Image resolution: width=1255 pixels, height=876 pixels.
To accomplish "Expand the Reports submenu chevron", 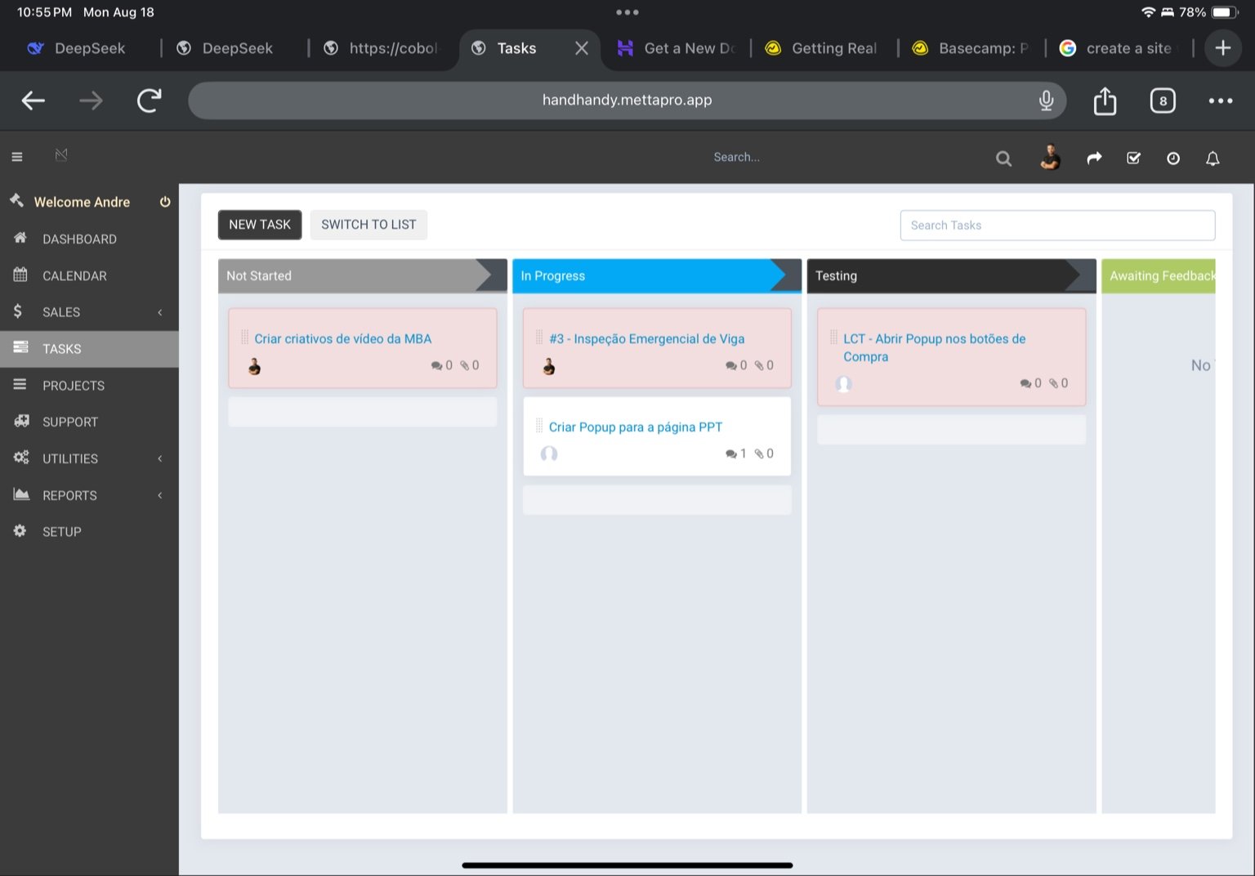I will coord(160,495).
